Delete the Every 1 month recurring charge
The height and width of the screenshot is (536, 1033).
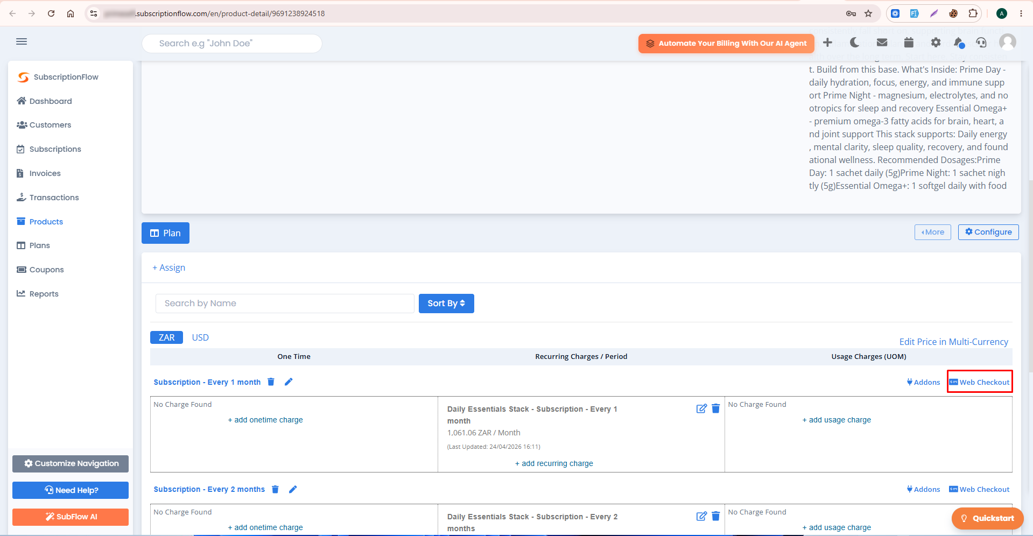(x=716, y=408)
